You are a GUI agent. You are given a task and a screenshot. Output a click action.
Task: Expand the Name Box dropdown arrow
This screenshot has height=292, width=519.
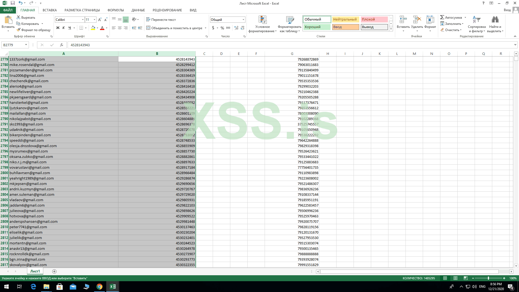coord(26,45)
